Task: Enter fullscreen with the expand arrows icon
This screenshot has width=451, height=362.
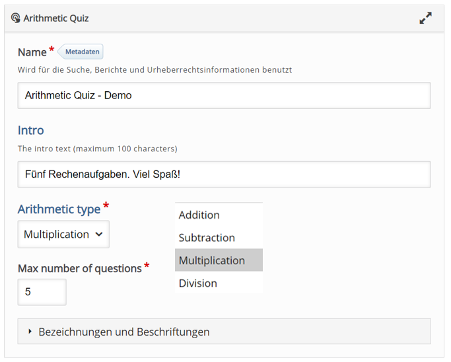Action: (425, 18)
